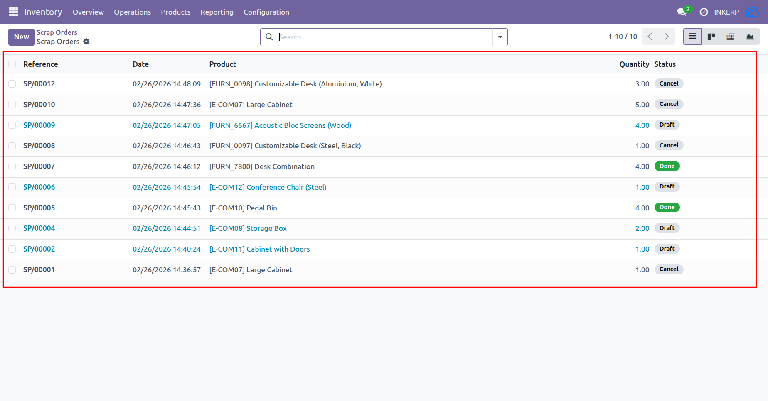
Task: Click the Inventory app title
Action: click(x=43, y=12)
